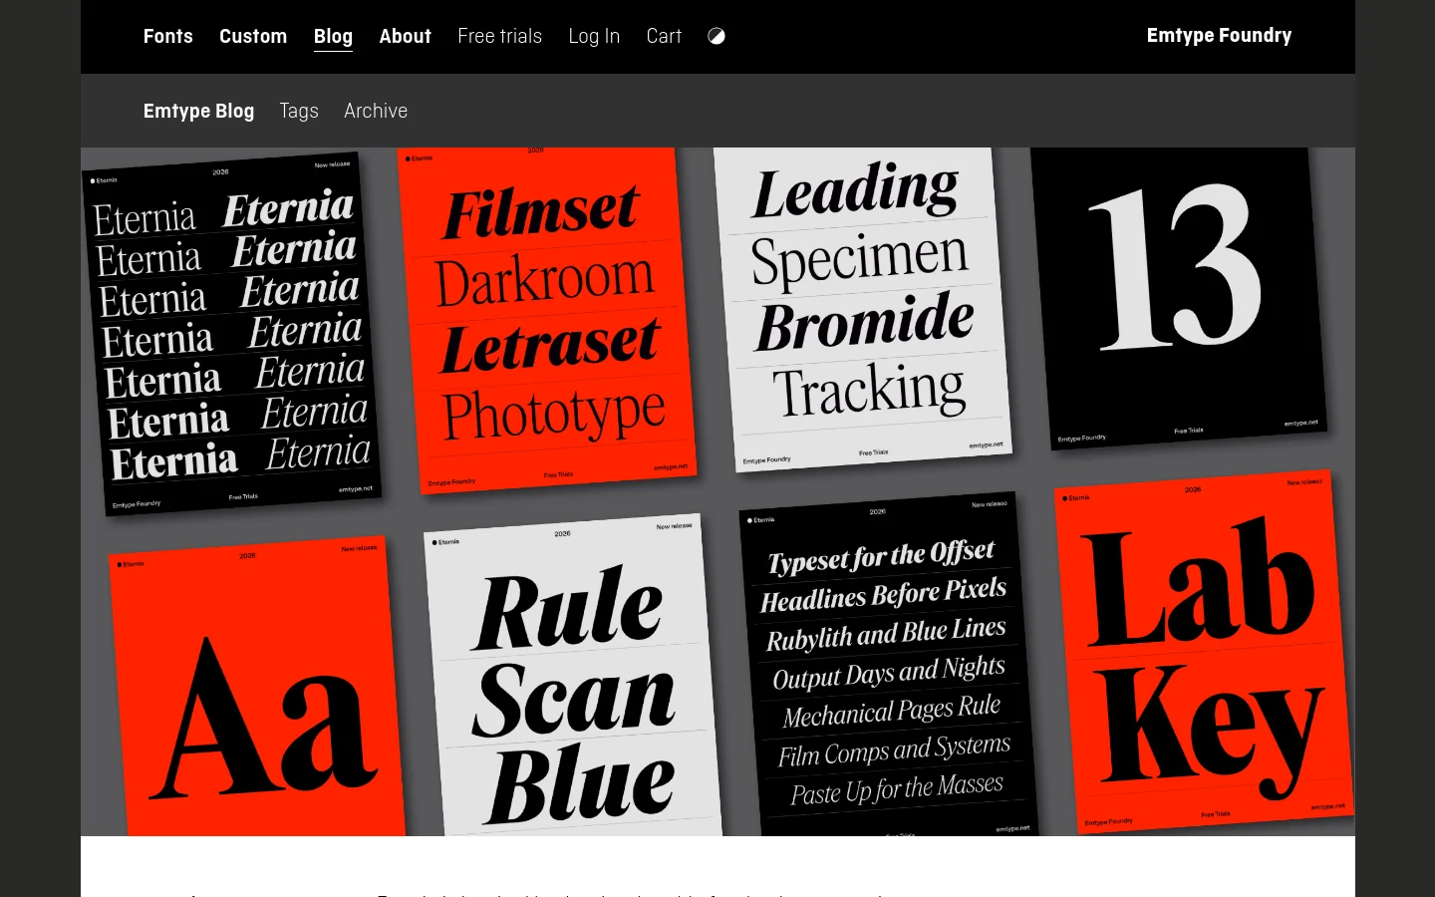Click the Rule Scan Blue poster
The height and width of the screenshot is (897, 1435).
coord(573,676)
